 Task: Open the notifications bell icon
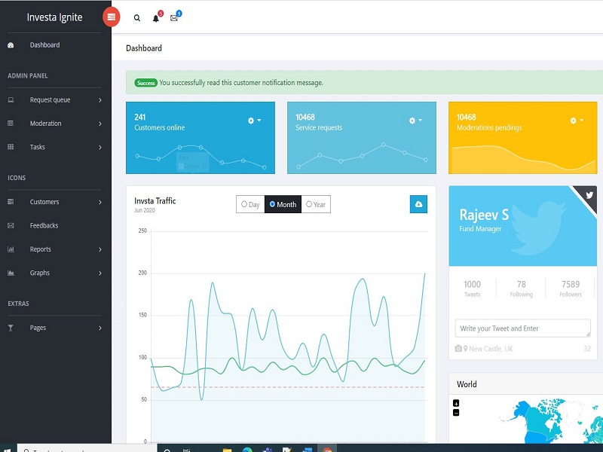coord(156,18)
